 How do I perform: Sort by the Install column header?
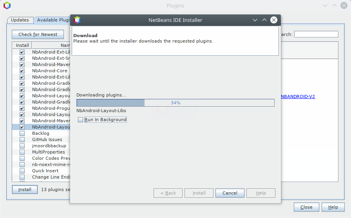click(22, 45)
